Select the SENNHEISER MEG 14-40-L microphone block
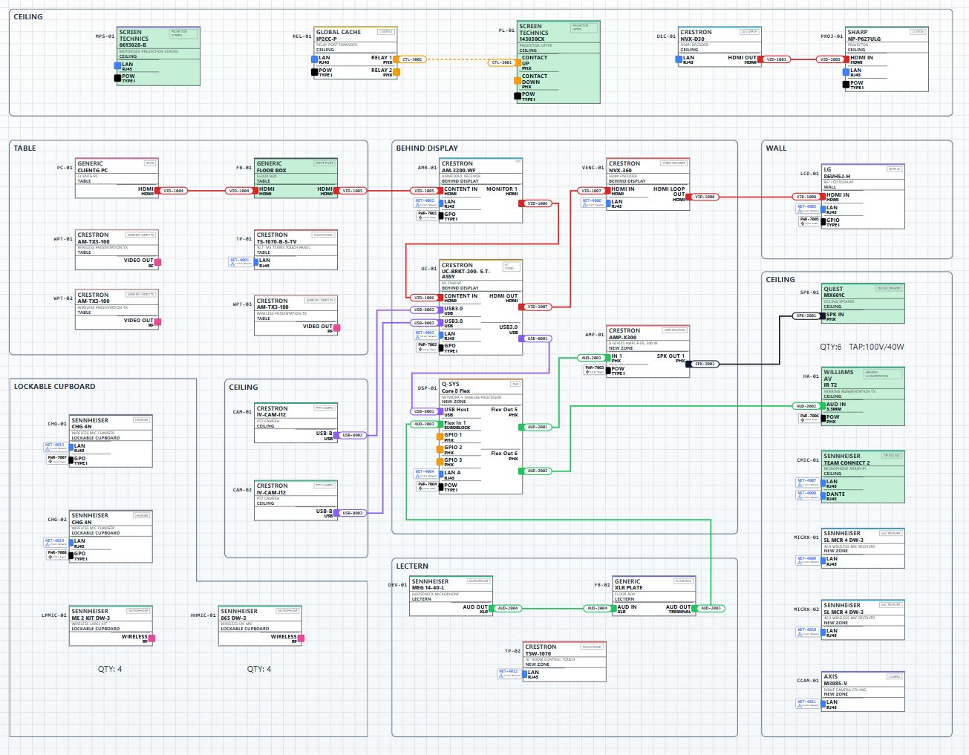Screen dimensions: 969x755 click(451, 596)
